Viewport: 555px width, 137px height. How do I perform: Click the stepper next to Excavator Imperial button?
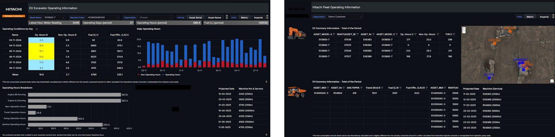(267, 17)
